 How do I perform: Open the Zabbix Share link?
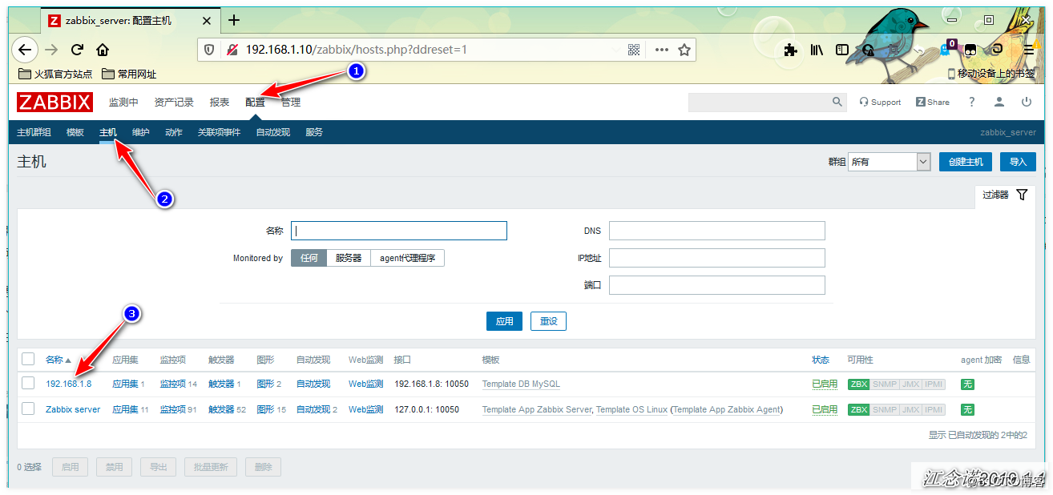[933, 102]
